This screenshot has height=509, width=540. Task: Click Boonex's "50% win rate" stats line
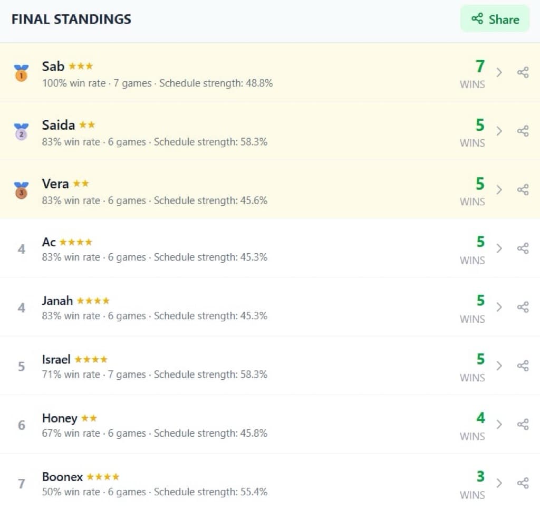pos(155,492)
